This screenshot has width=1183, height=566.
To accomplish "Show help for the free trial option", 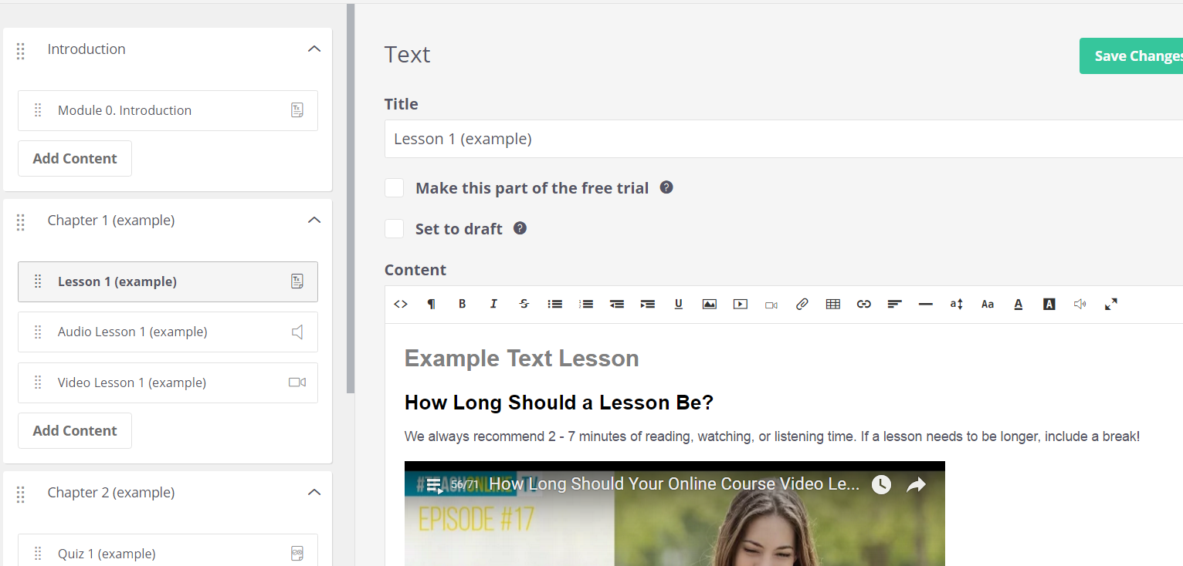I will pyautogui.click(x=666, y=187).
